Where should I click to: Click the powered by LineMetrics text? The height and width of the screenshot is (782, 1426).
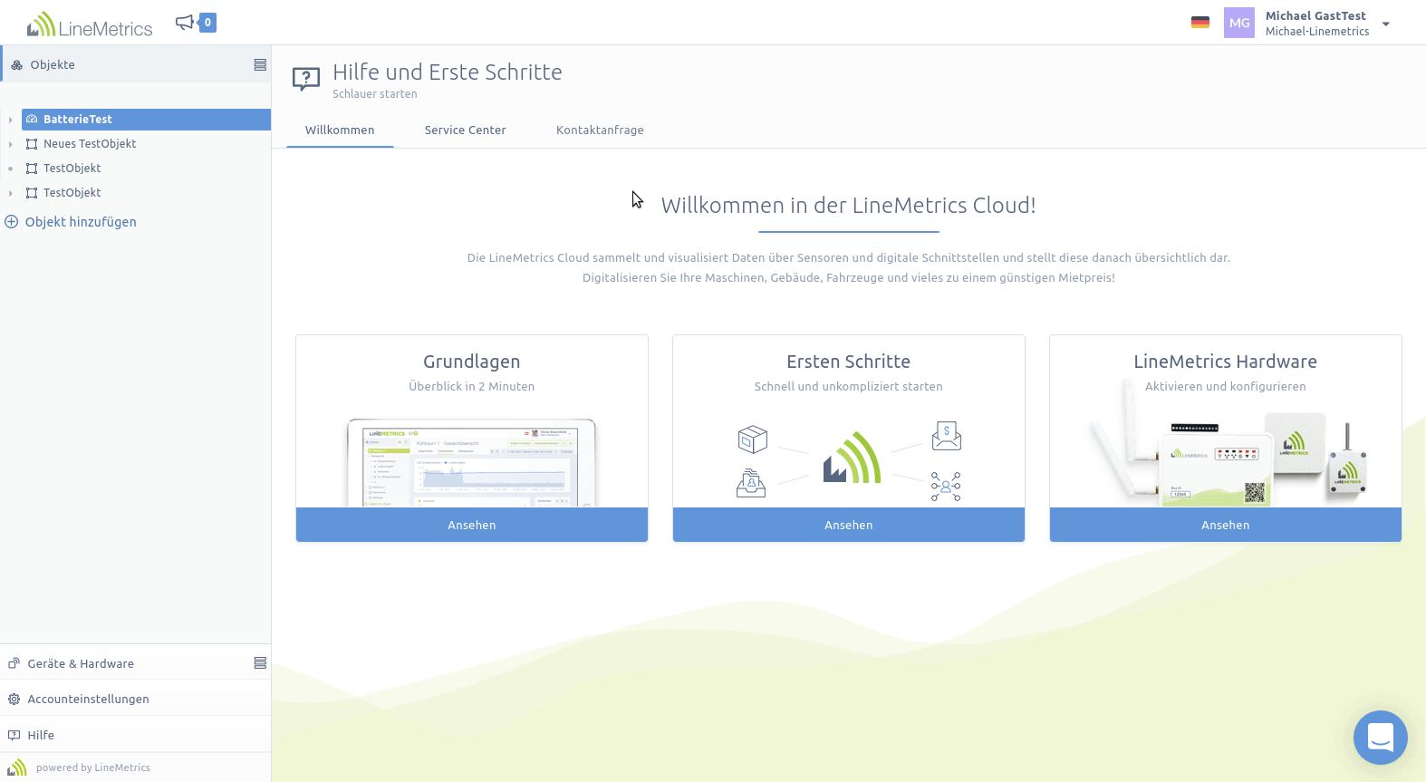93,768
